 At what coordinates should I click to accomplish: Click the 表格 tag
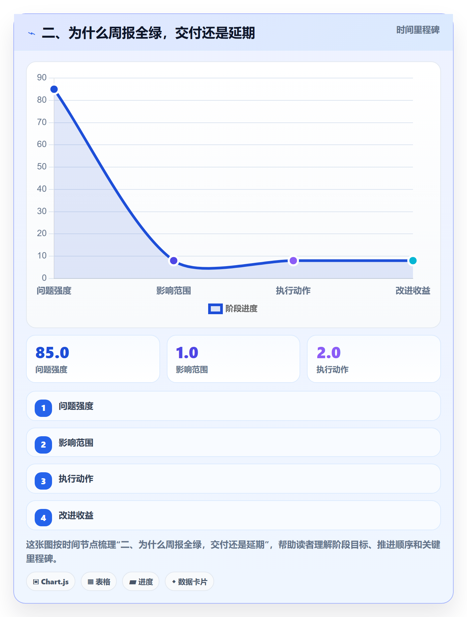coord(99,582)
